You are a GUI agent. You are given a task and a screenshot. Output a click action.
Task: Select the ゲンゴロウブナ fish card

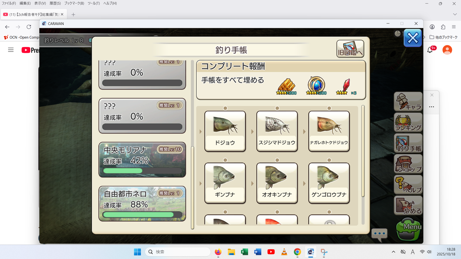(x=329, y=183)
